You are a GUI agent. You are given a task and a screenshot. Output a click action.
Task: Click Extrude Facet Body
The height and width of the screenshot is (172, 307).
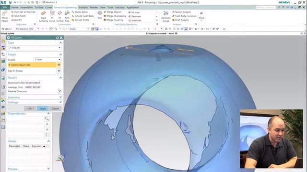coord(83,16)
